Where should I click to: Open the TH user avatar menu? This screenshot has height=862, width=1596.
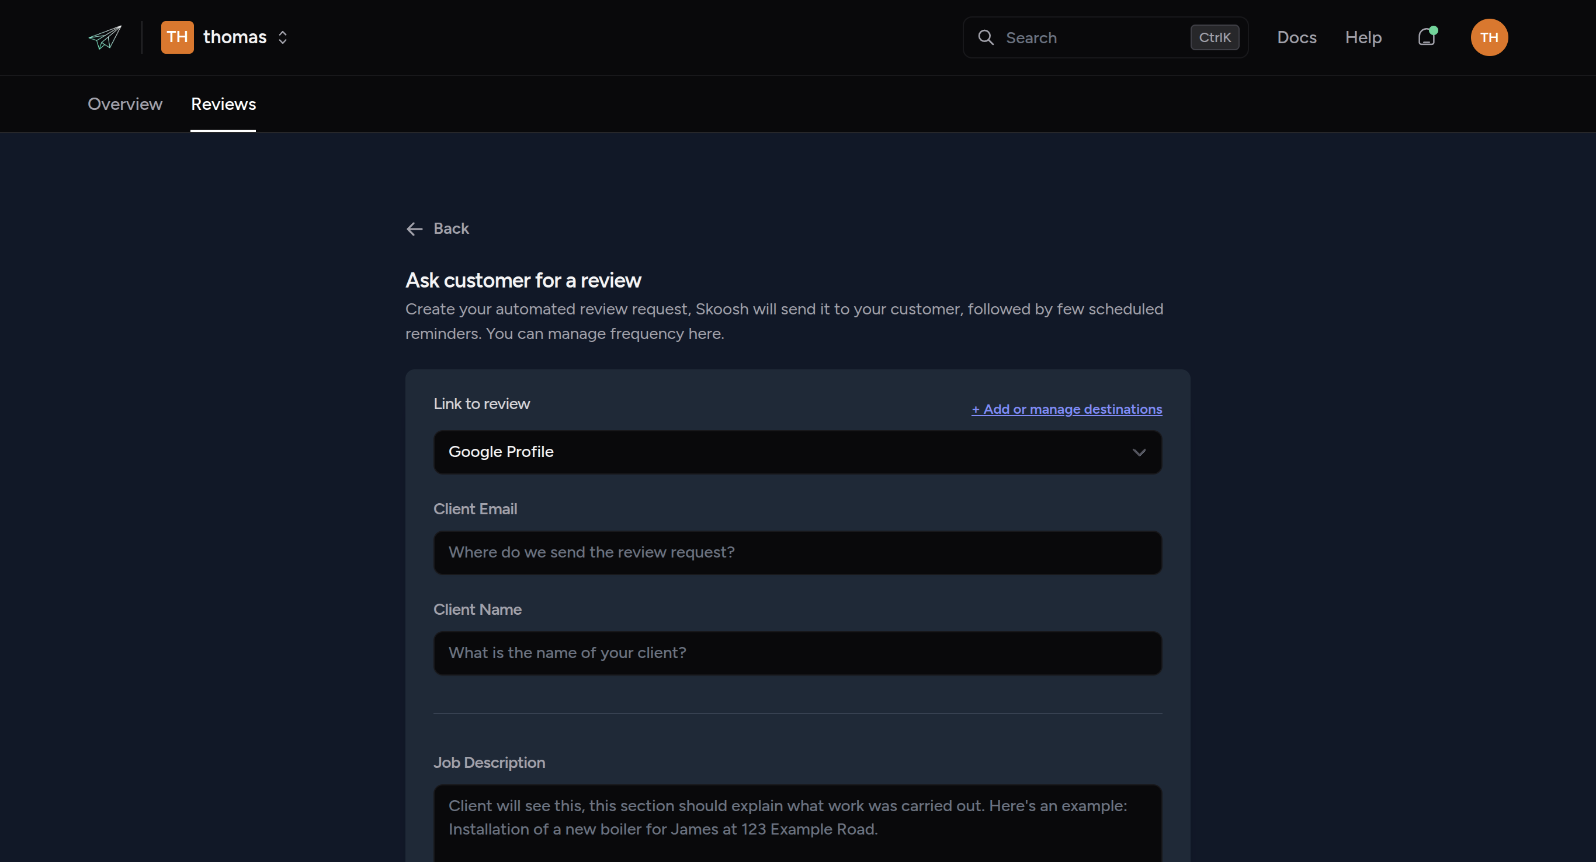(1489, 37)
